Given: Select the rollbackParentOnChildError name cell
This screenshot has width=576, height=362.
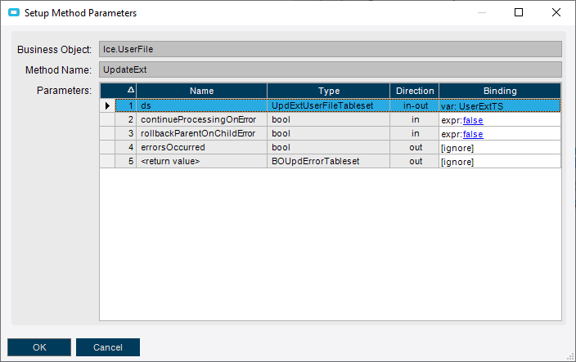Looking at the screenshot, I should point(201,133).
